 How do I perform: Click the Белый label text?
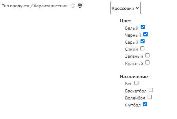point(132,28)
